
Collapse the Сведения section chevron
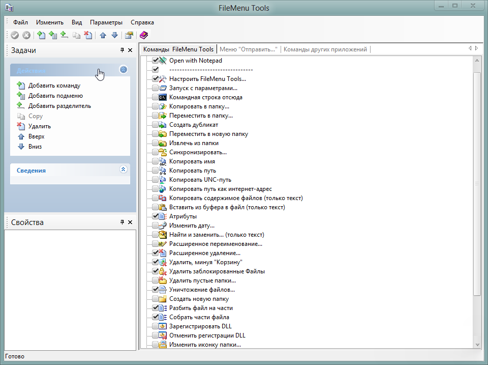coord(123,170)
